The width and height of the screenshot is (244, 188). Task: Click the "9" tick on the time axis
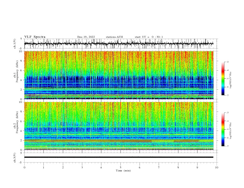point(197,167)
